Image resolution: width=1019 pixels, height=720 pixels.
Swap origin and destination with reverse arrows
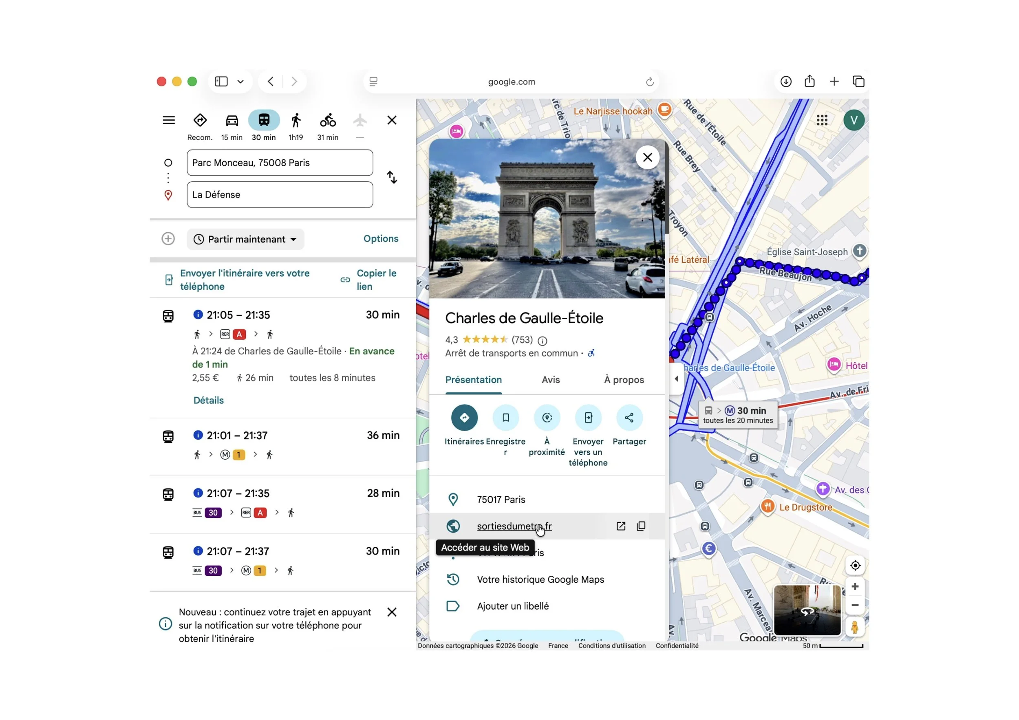(x=391, y=177)
